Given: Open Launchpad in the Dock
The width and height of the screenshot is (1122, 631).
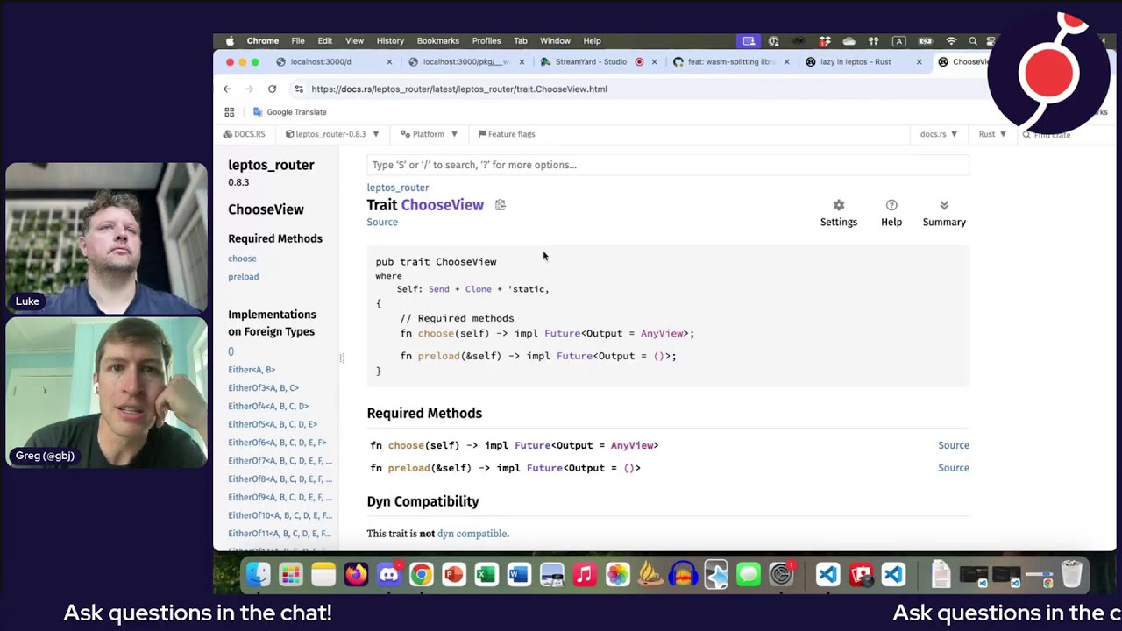Looking at the screenshot, I should pyautogui.click(x=290, y=575).
